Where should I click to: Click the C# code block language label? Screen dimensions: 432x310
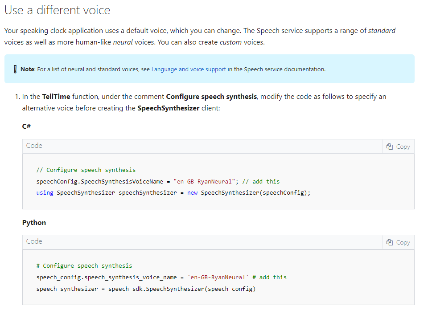(25, 126)
